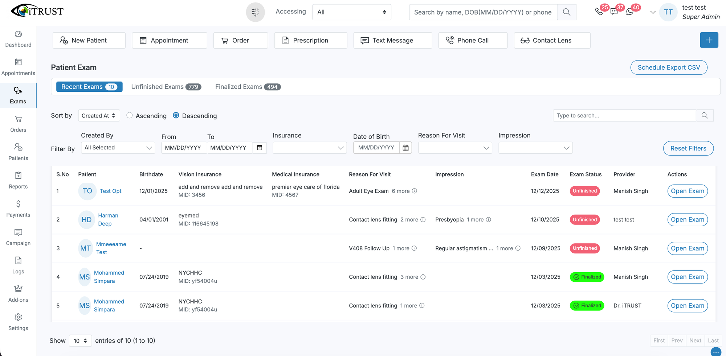Image resolution: width=726 pixels, height=356 pixels.
Task: Open the chat bubble widget icon
Action: pos(715,352)
